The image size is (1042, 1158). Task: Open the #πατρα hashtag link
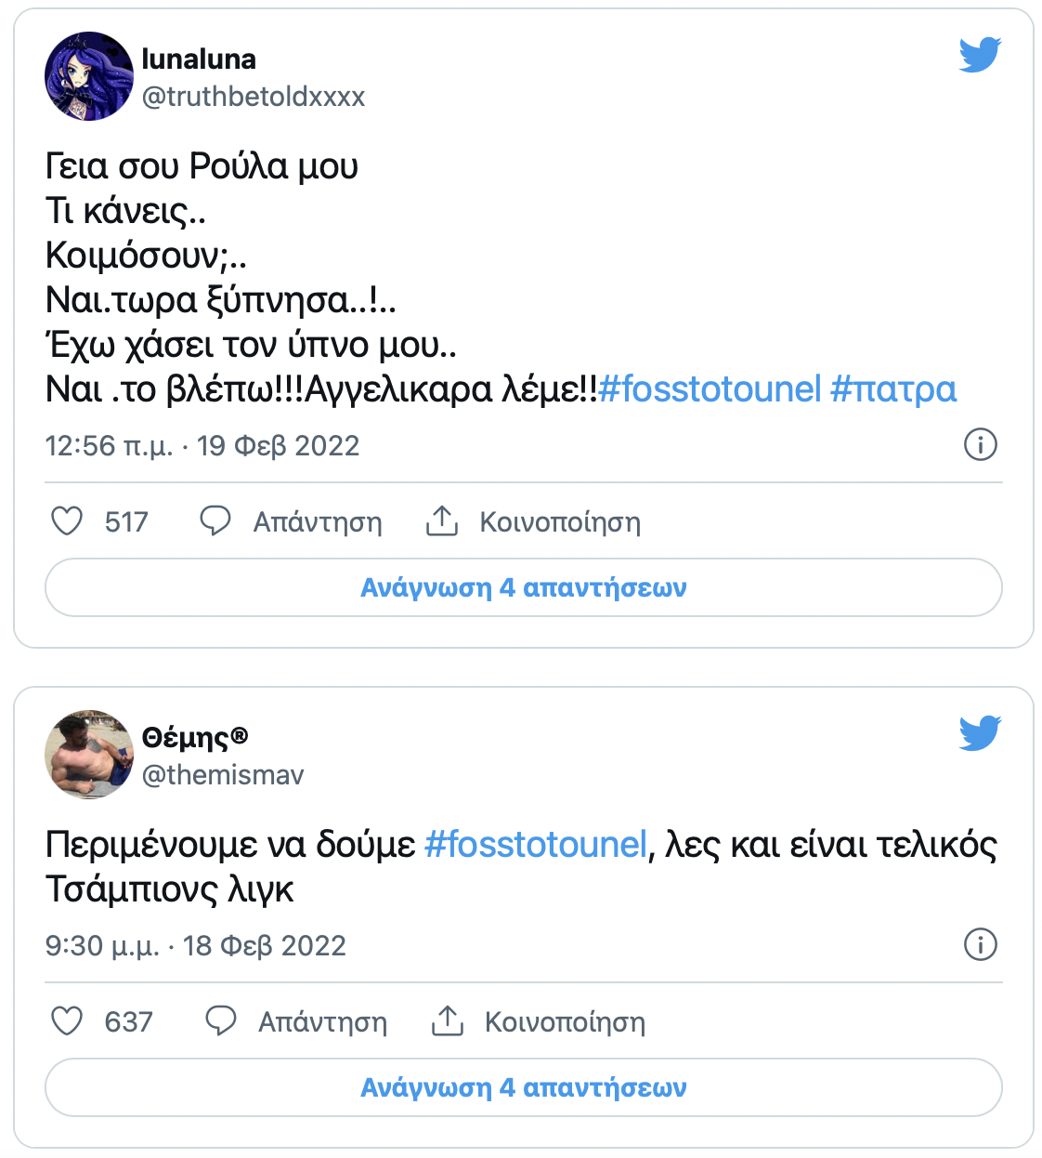click(892, 389)
